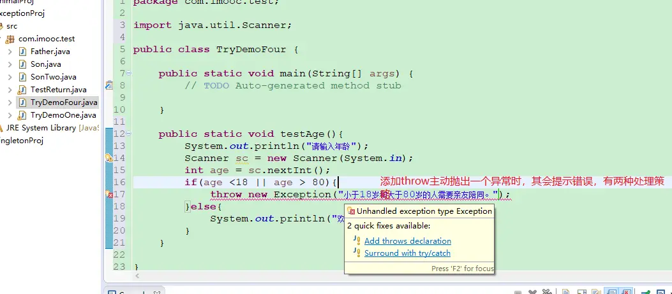This screenshot has width=672, height=294.
Task: Click the icon beside Add throws declaration
Action: (357, 241)
